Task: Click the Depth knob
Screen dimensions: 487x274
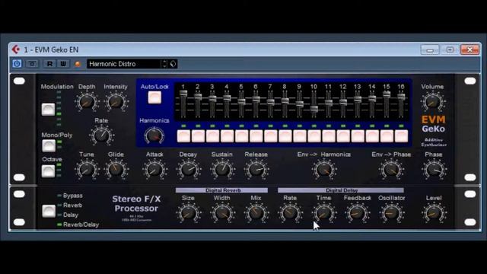Action: (x=87, y=101)
